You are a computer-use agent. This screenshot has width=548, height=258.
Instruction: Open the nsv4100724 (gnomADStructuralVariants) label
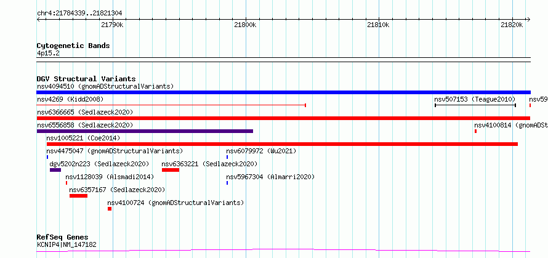(x=175, y=203)
